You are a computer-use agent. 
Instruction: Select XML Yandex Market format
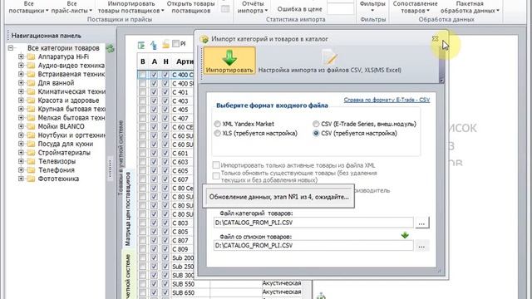pyautogui.click(x=217, y=124)
